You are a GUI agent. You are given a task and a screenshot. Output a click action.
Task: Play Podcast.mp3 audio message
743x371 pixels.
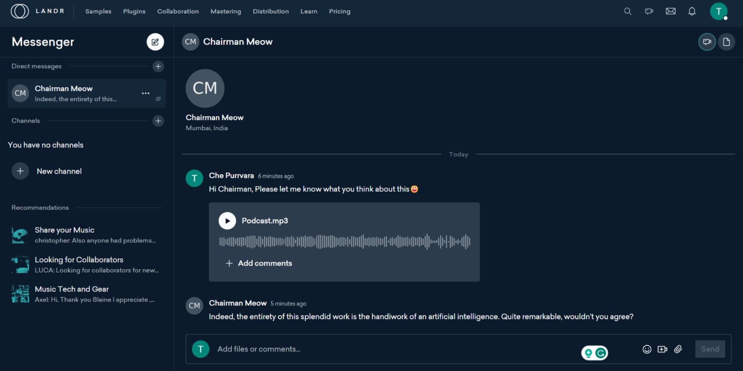[x=227, y=221]
